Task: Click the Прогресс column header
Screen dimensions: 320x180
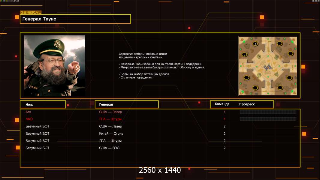Action: pyautogui.click(x=247, y=104)
